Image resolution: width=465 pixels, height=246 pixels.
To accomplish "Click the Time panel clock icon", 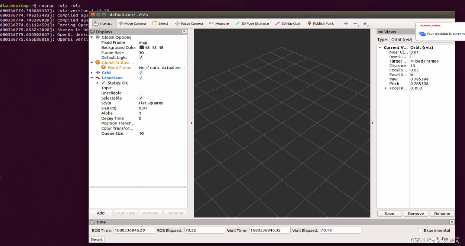I will 92,222.
